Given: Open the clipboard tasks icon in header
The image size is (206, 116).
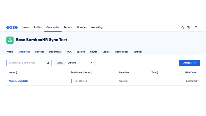Looking at the screenshot, I should [188, 27].
